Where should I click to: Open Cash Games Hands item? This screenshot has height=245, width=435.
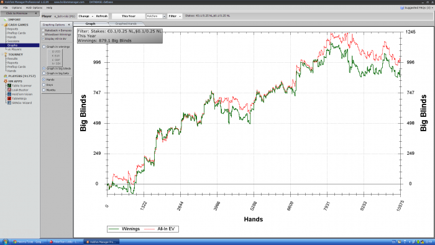tap(12, 37)
